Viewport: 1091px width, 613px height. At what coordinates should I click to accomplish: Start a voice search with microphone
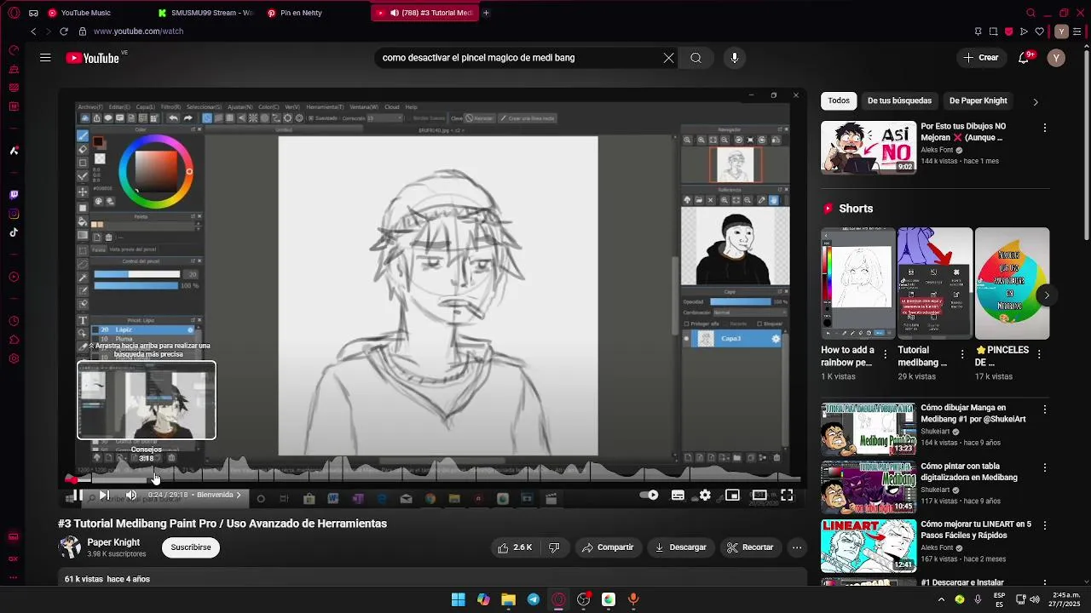pos(735,58)
